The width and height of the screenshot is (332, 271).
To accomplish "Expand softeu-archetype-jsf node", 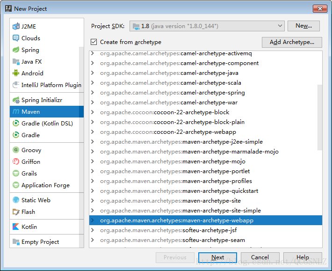I will coord(93,230).
